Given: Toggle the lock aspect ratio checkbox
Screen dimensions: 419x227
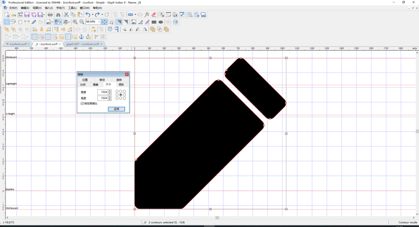Looking at the screenshot, I should pyautogui.click(x=82, y=104).
